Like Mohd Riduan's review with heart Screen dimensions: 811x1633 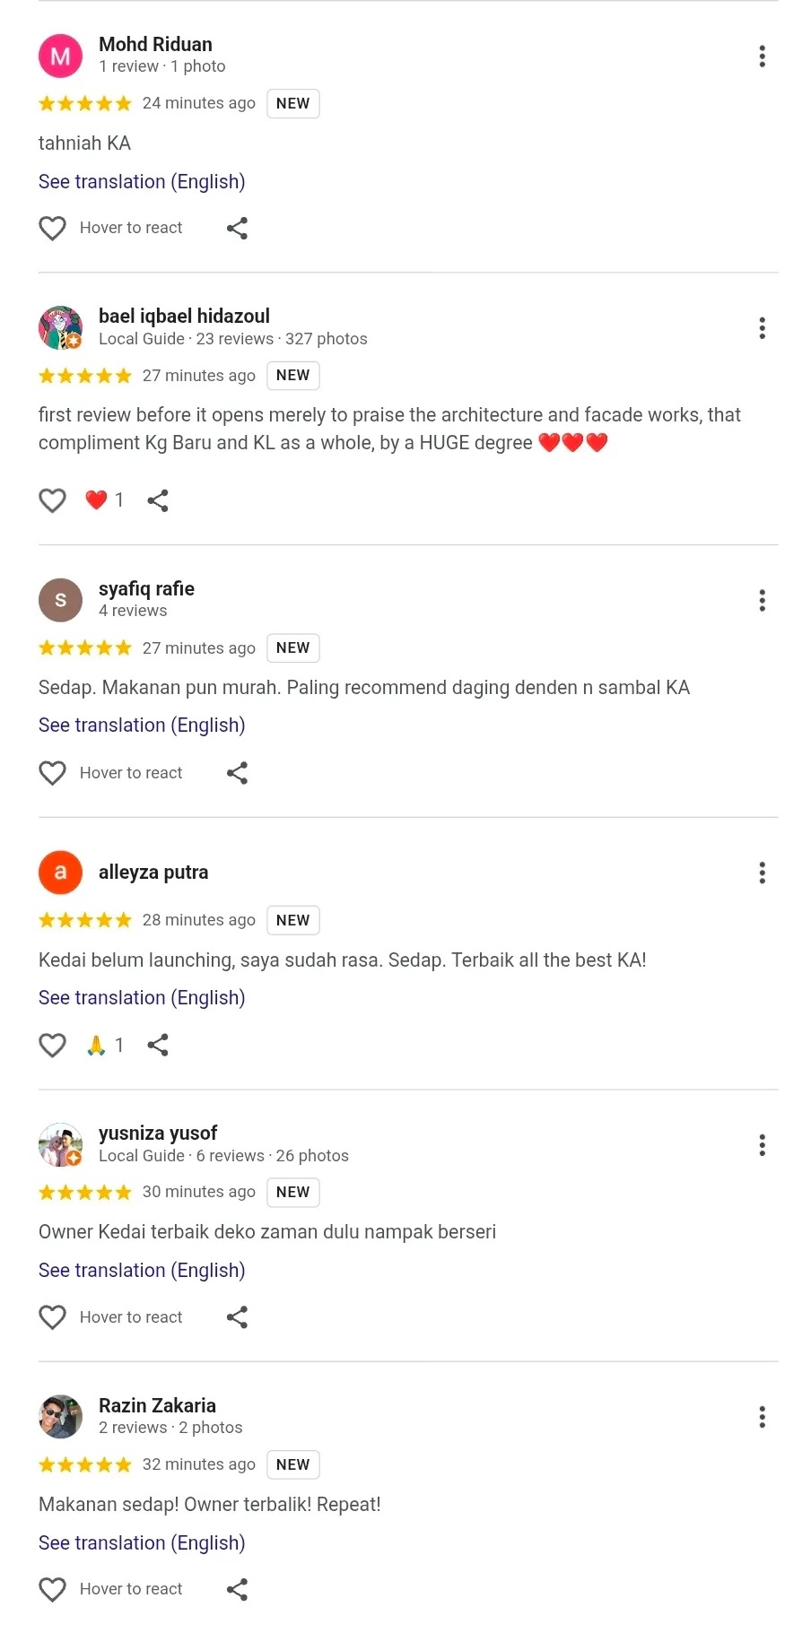[53, 229]
